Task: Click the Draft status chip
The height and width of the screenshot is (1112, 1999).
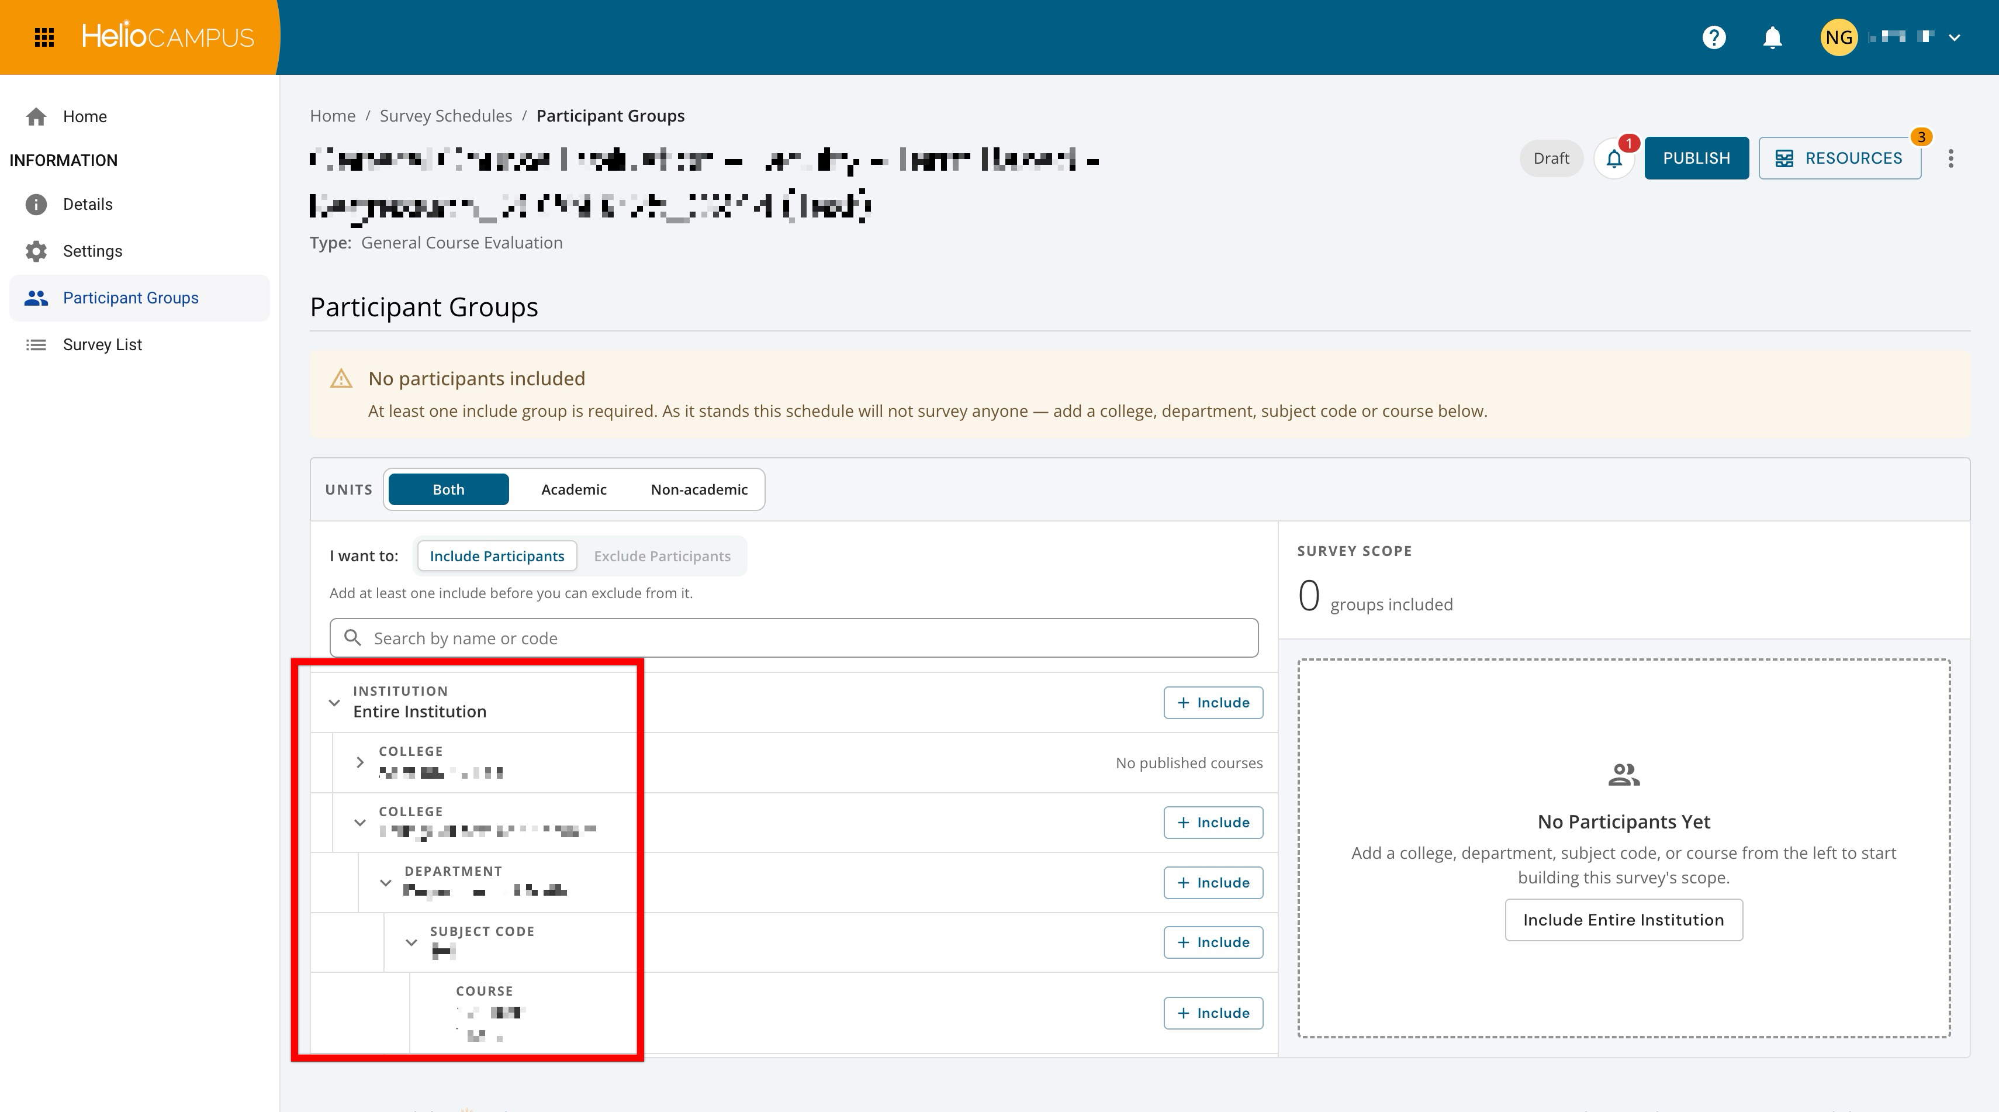Action: pos(1551,158)
